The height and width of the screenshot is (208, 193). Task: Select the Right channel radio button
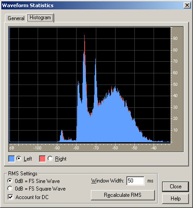tap(50, 158)
